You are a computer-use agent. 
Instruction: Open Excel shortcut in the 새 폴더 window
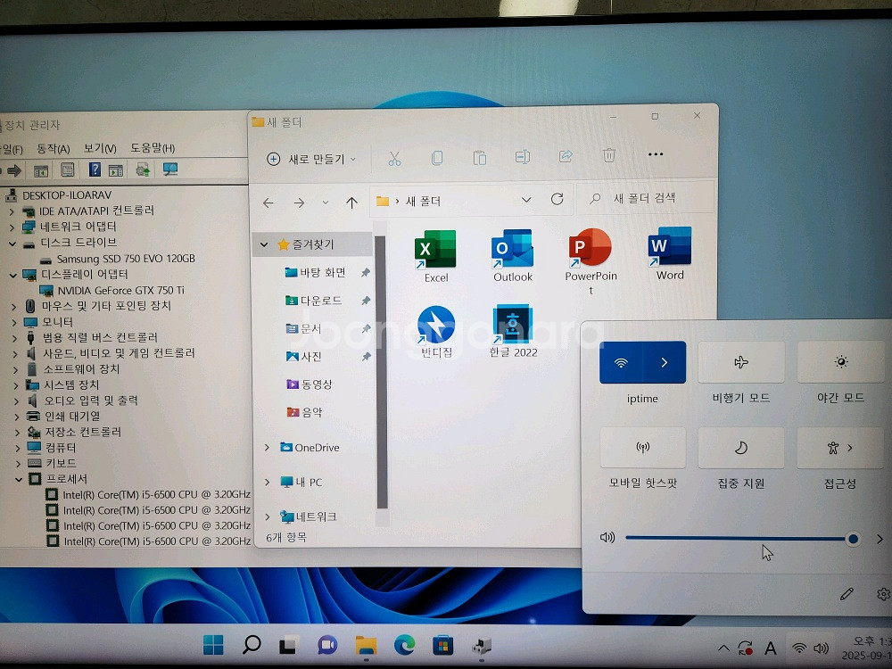coord(434,250)
